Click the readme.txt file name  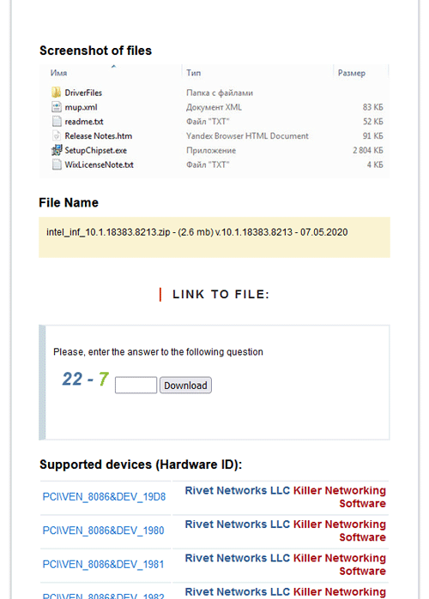pyautogui.click(x=84, y=122)
